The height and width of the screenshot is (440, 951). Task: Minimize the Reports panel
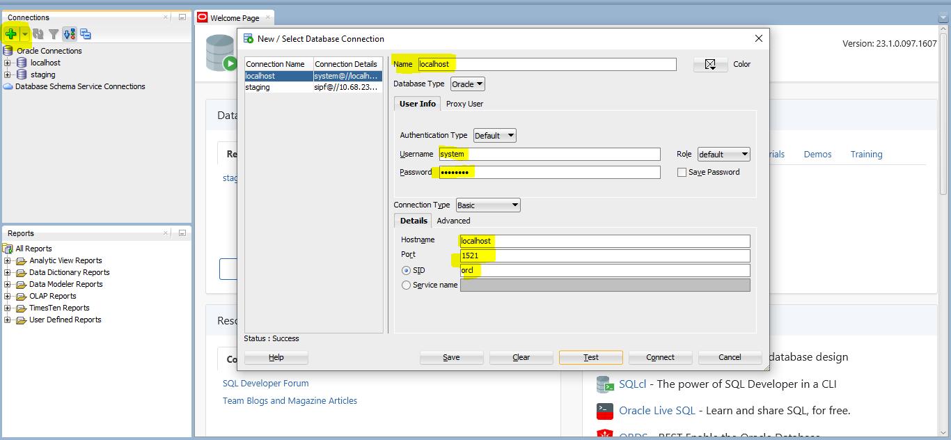(x=182, y=233)
